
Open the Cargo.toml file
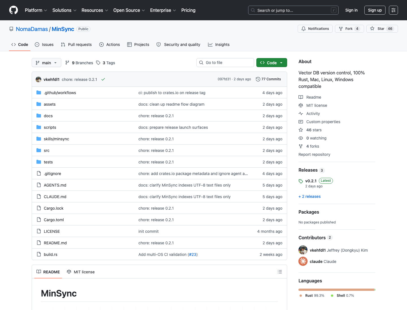click(x=54, y=220)
